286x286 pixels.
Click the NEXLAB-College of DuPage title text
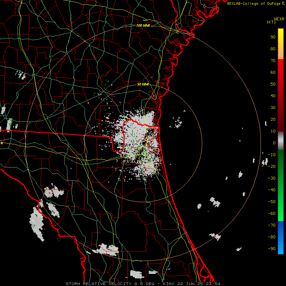(x=255, y=3)
